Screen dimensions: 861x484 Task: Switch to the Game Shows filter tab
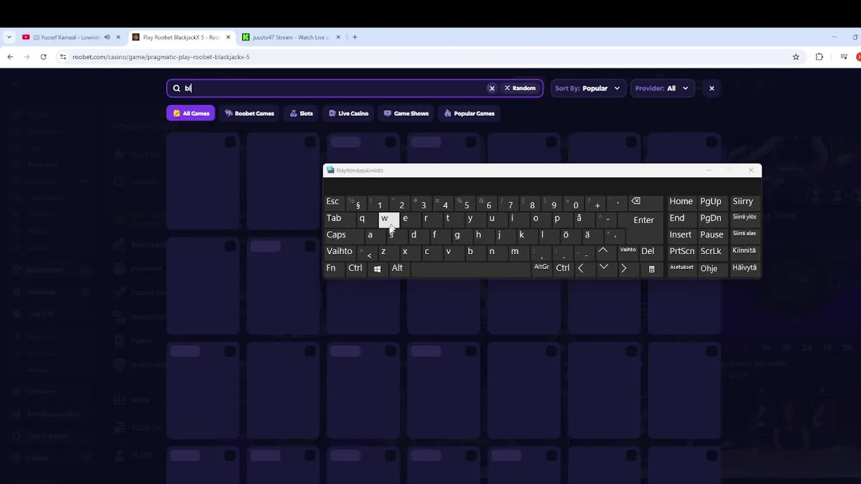click(406, 114)
